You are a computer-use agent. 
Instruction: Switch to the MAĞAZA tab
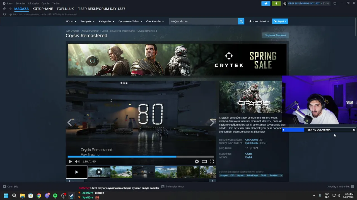(x=21, y=9)
